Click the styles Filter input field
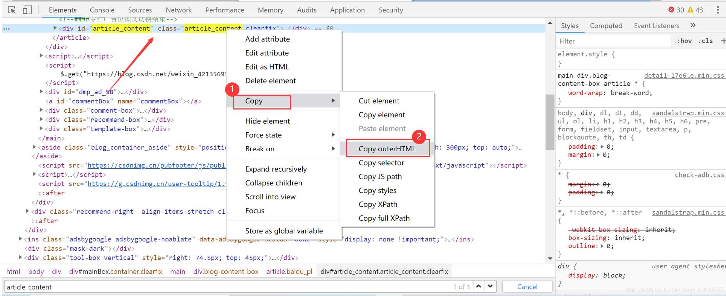726x296 pixels. (614, 41)
